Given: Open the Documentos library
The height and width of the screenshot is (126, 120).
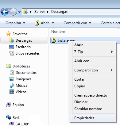Looking at the screenshot, I should click(x=26, y=73).
